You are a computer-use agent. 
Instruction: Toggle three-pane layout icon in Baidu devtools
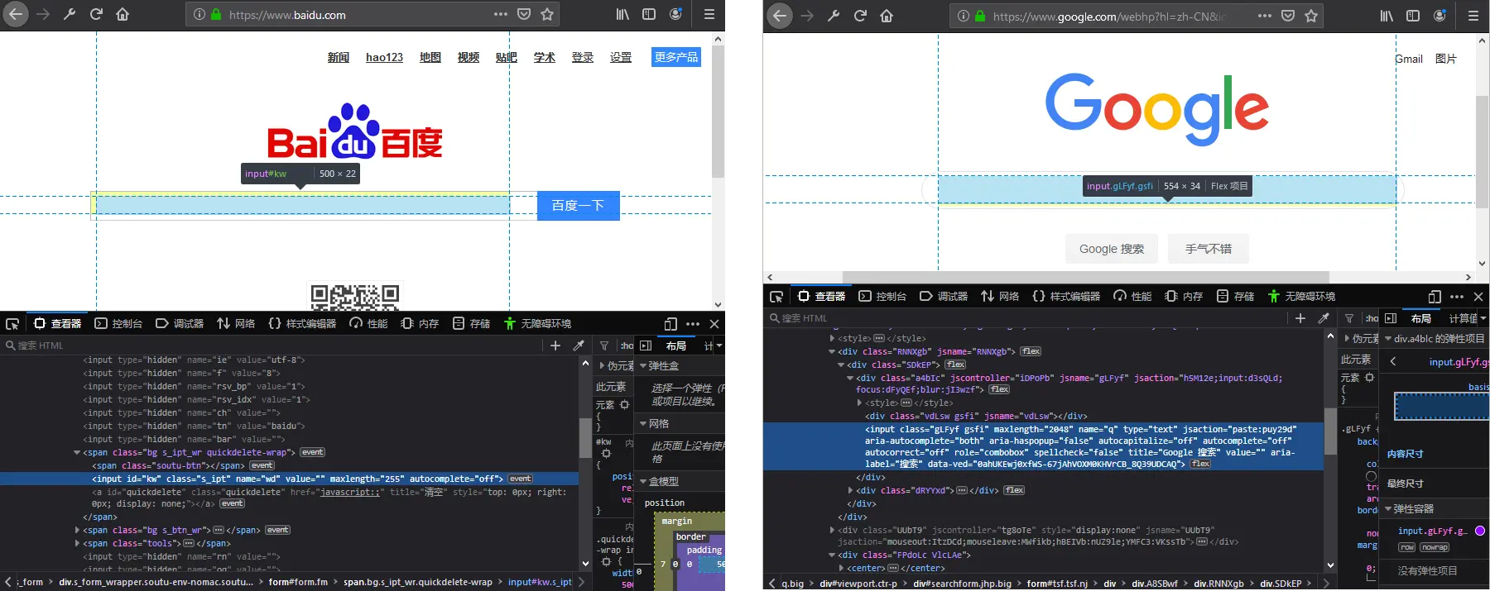coord(646,346)
